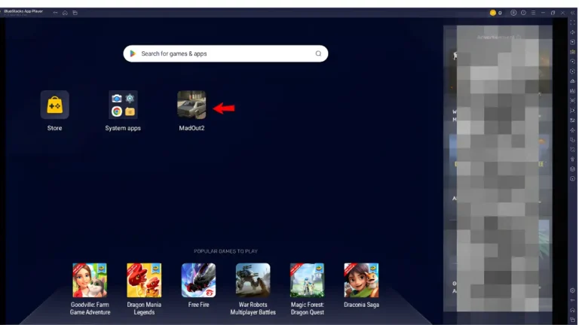Open Free Fire from popular games

click(198, 280)
